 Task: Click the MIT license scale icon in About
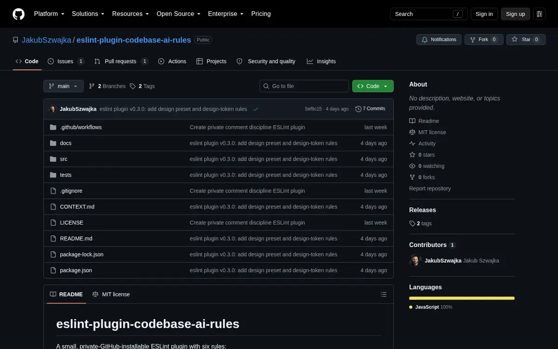(412, 132)
